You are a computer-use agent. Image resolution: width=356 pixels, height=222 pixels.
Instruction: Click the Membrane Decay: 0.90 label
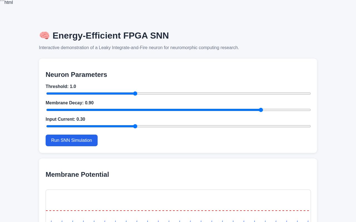(x=70, y=103)
